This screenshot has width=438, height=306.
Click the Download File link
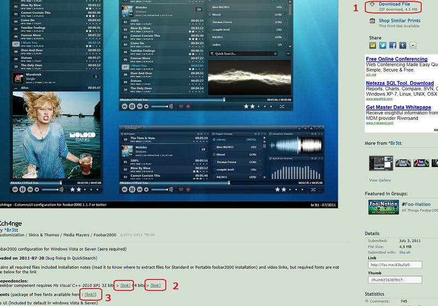click(394, 4)
